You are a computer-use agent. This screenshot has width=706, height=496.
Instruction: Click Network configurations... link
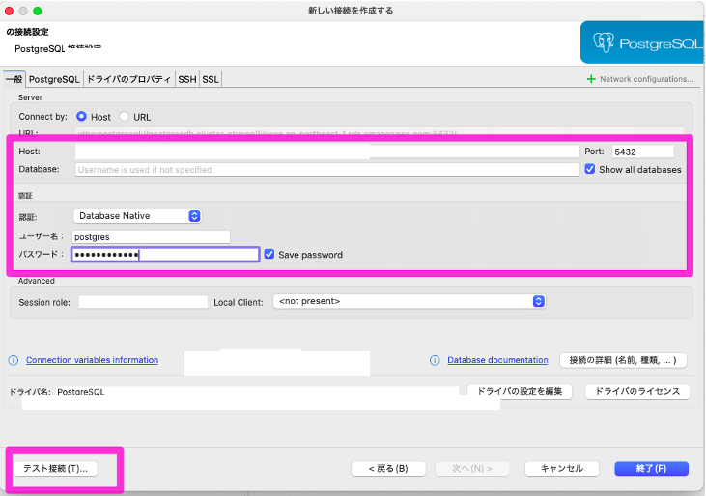(646, 79)
